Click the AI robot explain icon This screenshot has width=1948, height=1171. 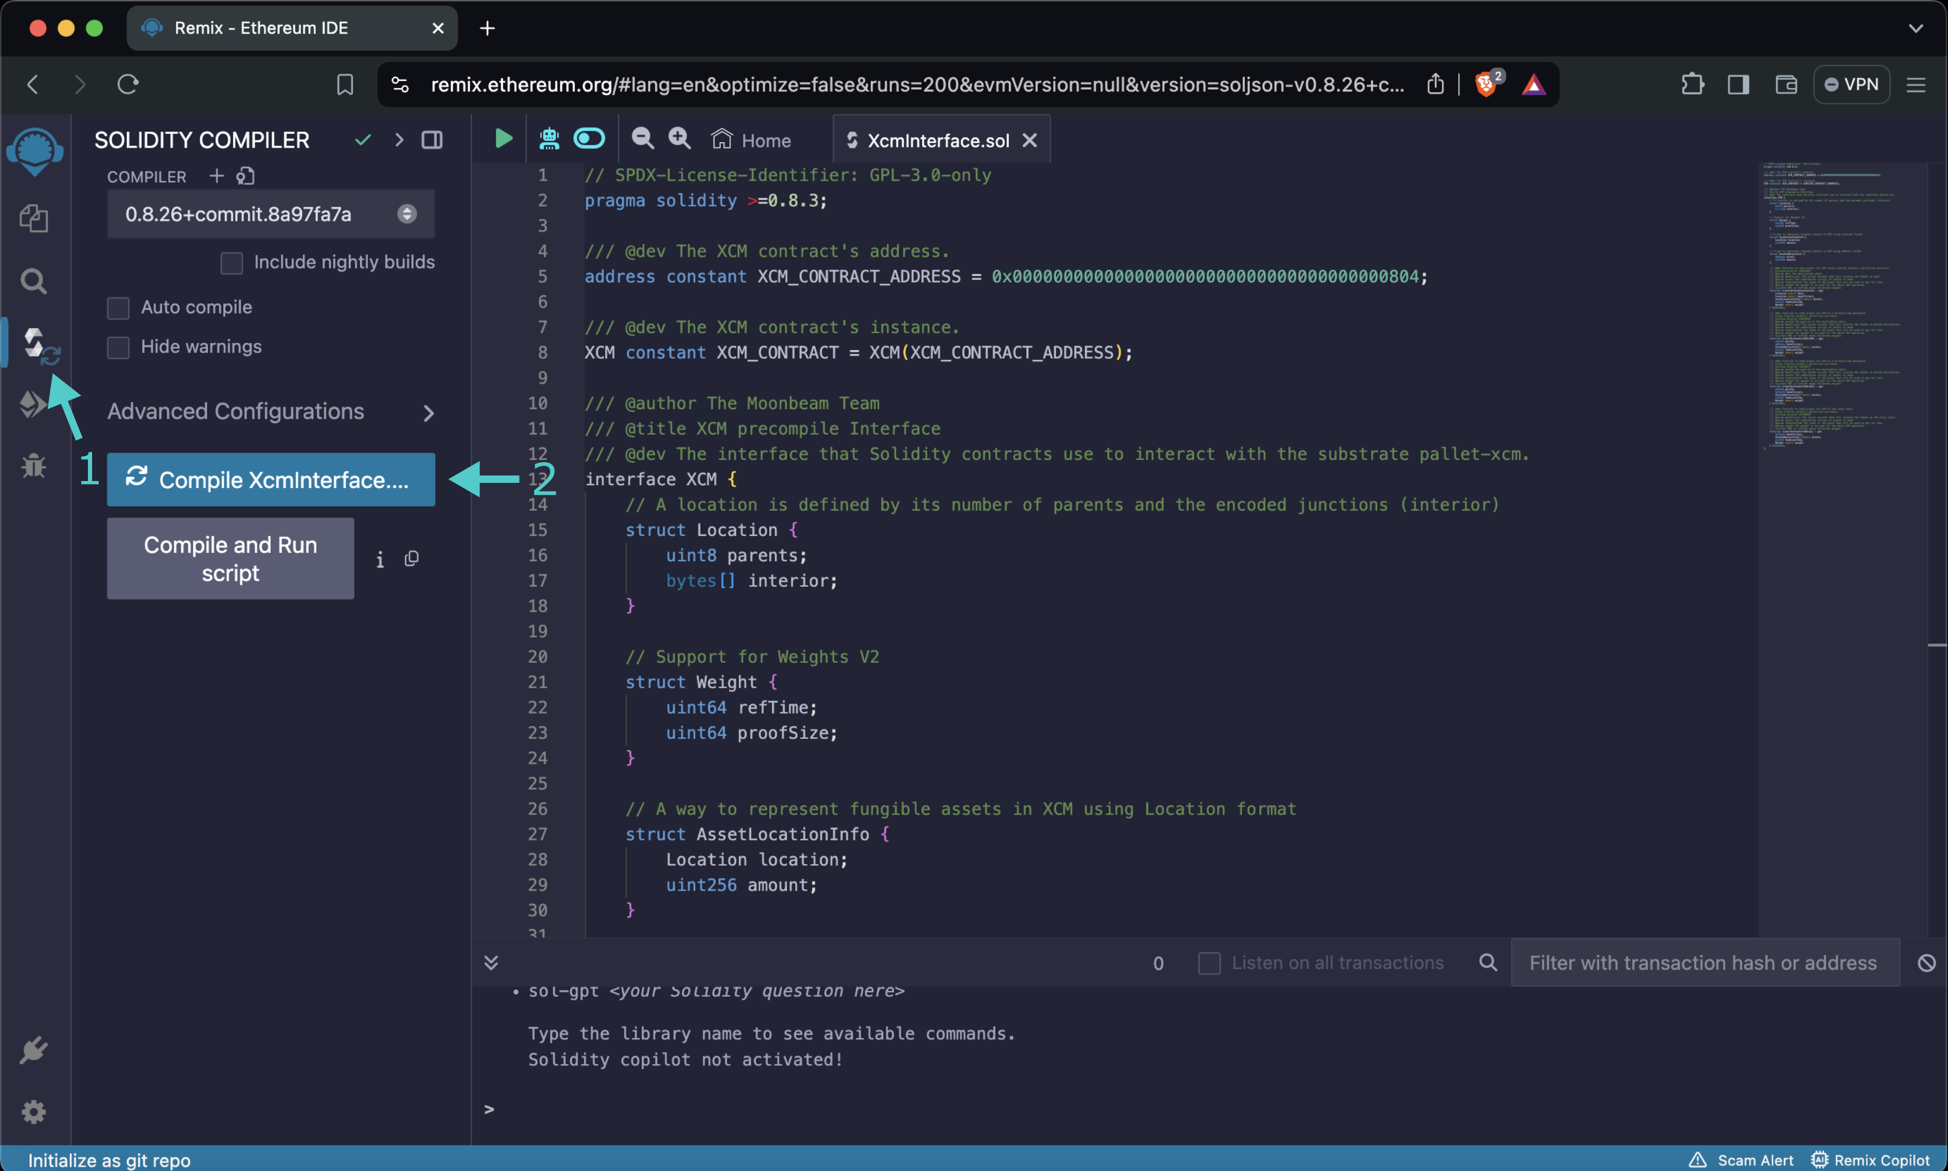[x=549, y=139]
